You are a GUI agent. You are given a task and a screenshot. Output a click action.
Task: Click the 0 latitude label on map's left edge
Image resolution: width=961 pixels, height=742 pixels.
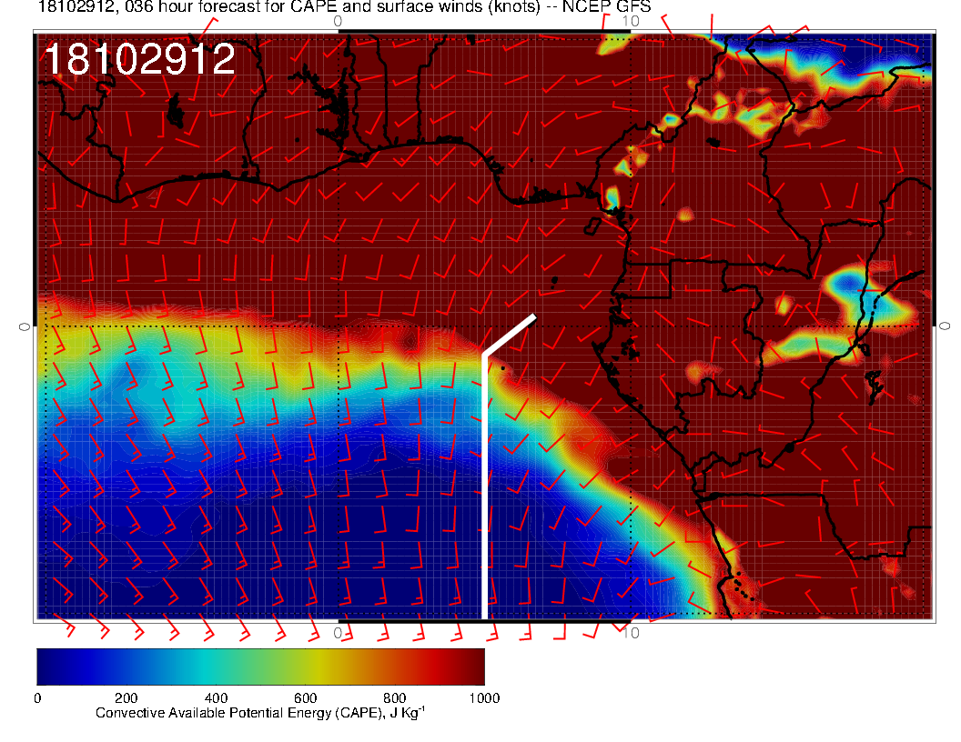(x=25, y=327)
